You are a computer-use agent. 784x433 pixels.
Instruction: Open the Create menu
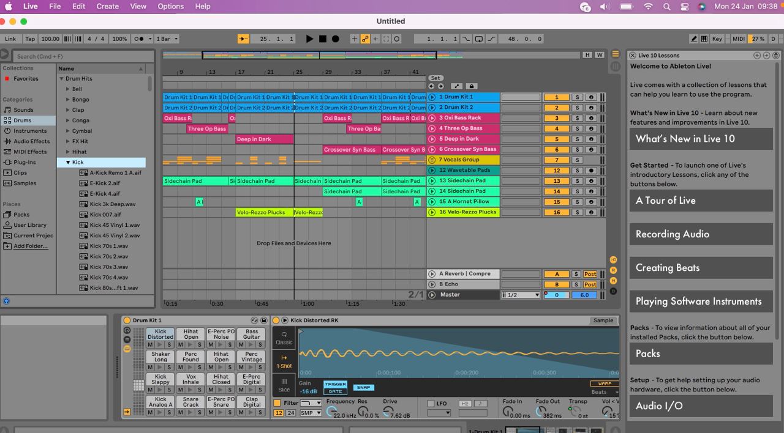click(x=107, y=6)
